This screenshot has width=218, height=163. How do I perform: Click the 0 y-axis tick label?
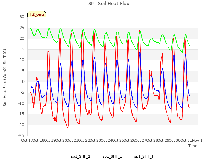(23, 82)
